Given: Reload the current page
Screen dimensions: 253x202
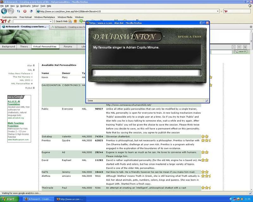Looking at the screenshot, I should coord(19,11).
